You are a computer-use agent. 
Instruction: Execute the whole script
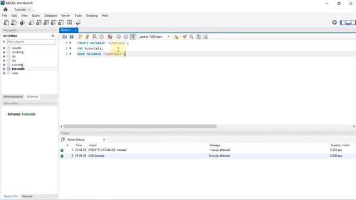coord(80,37)
